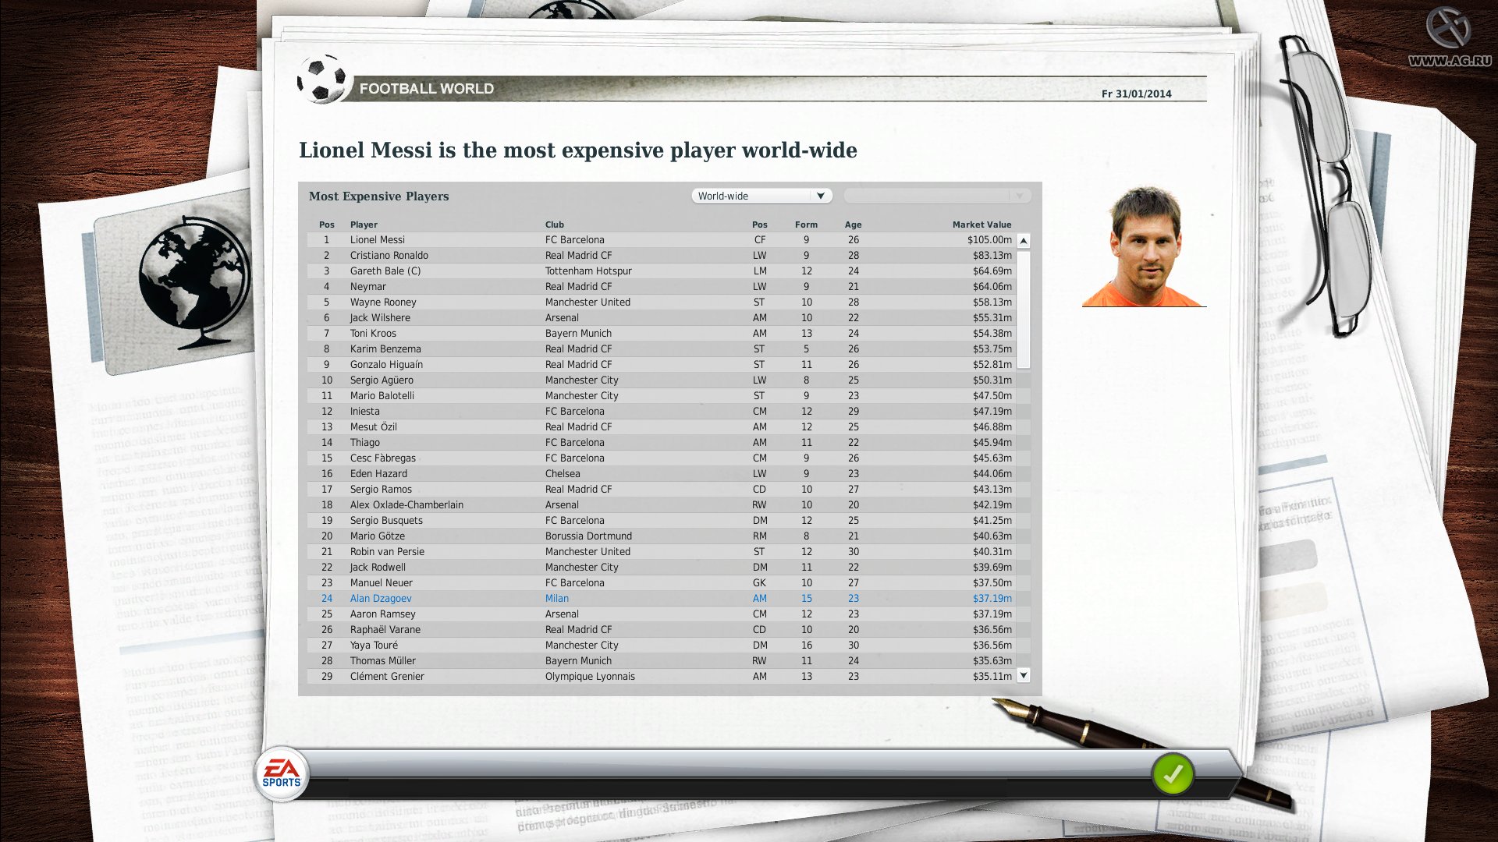Screen dimensions: 1498x842
Task: Click the scrollbar down arrow in the player list
Action: (x=1023, y=675)
